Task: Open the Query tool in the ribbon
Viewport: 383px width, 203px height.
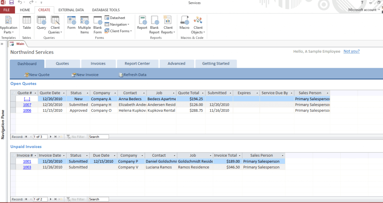Action: pyautogui.click(x=42, y=23)
